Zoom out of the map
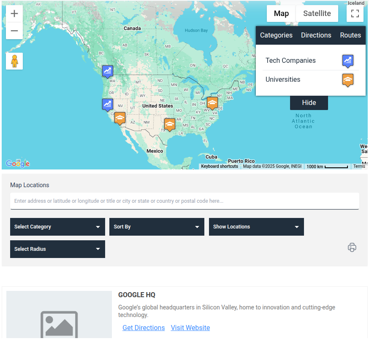 14,31
